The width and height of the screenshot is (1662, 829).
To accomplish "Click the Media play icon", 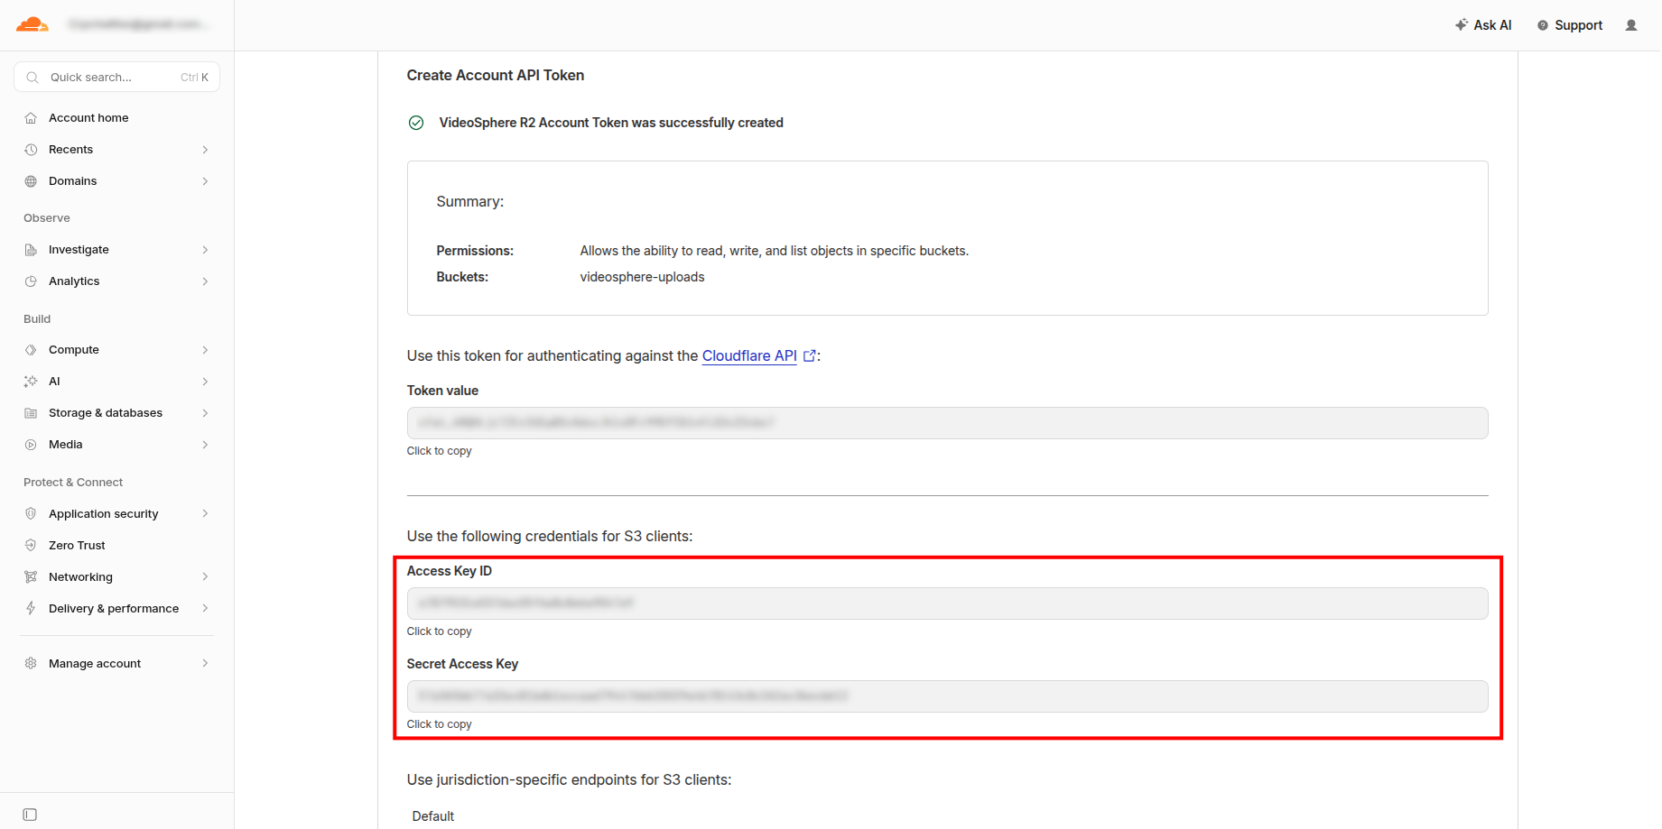I will coord(31,445).
